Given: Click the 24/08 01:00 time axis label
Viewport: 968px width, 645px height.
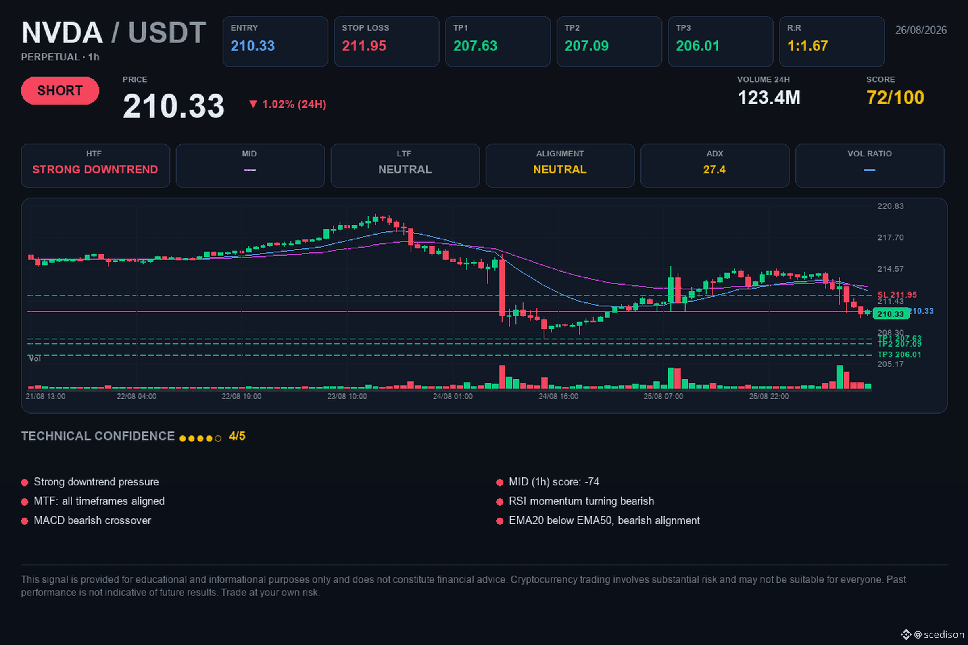Looking at the screenshot, I should click(x=453, y=397).
